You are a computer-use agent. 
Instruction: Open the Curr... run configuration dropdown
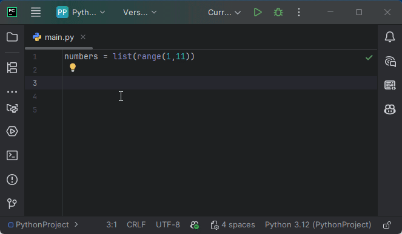224,12
